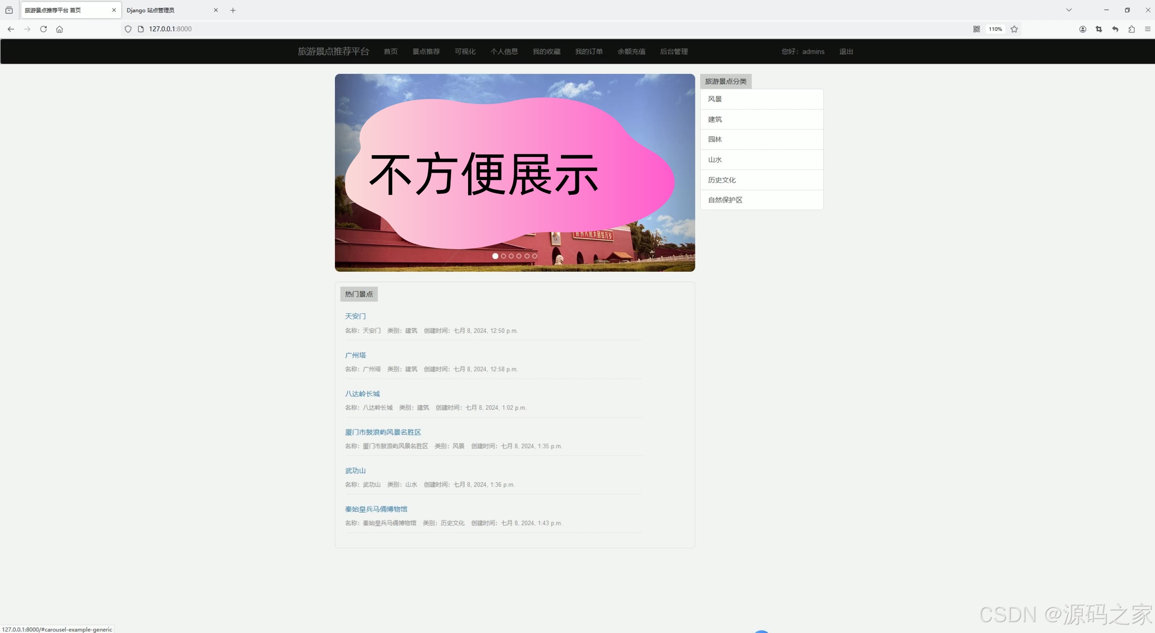The image size is (1155, 633).
Task: Open the browser home page
Action: (60, 29)
